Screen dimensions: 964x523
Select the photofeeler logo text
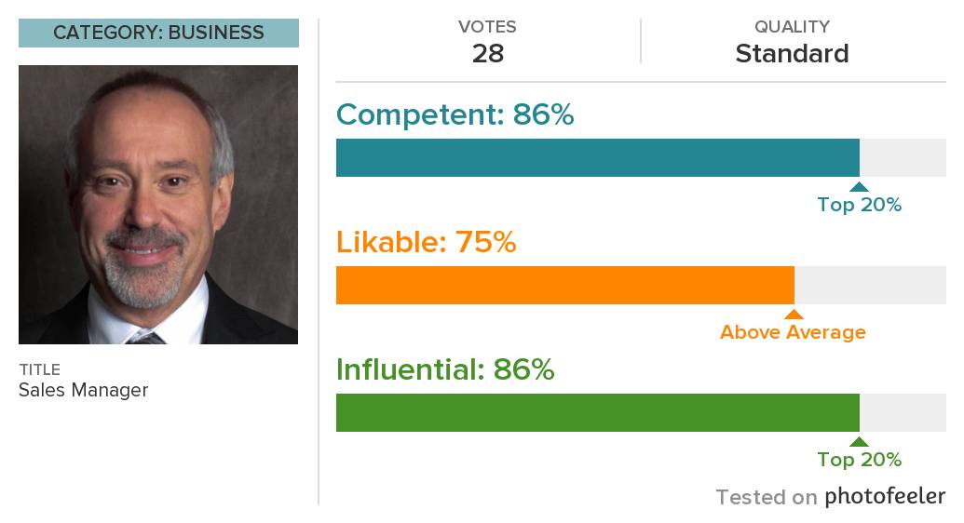pyautogui.click(x=885, y=495)
